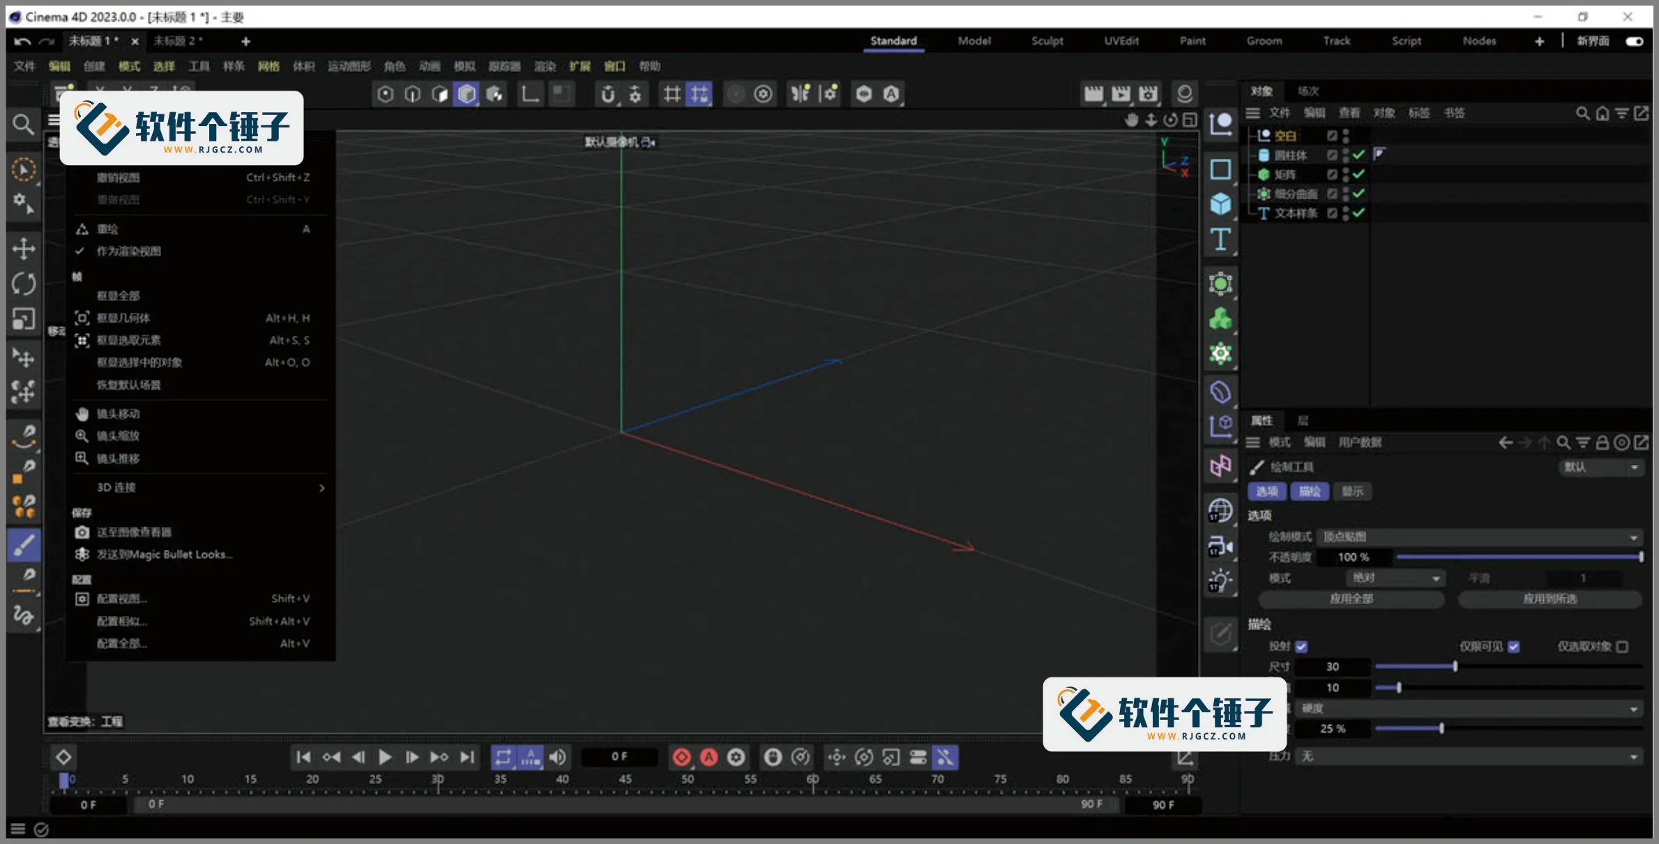Select the Rotate tool in left toolbar

[x=24, y=284]
